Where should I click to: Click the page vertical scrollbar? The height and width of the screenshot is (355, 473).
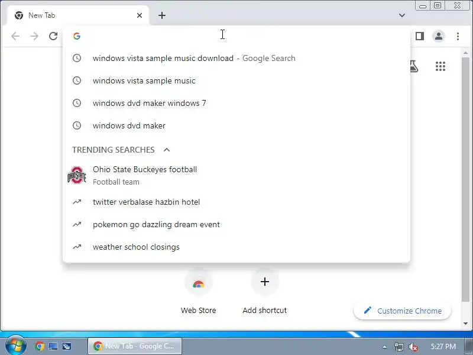pos(465,179)
